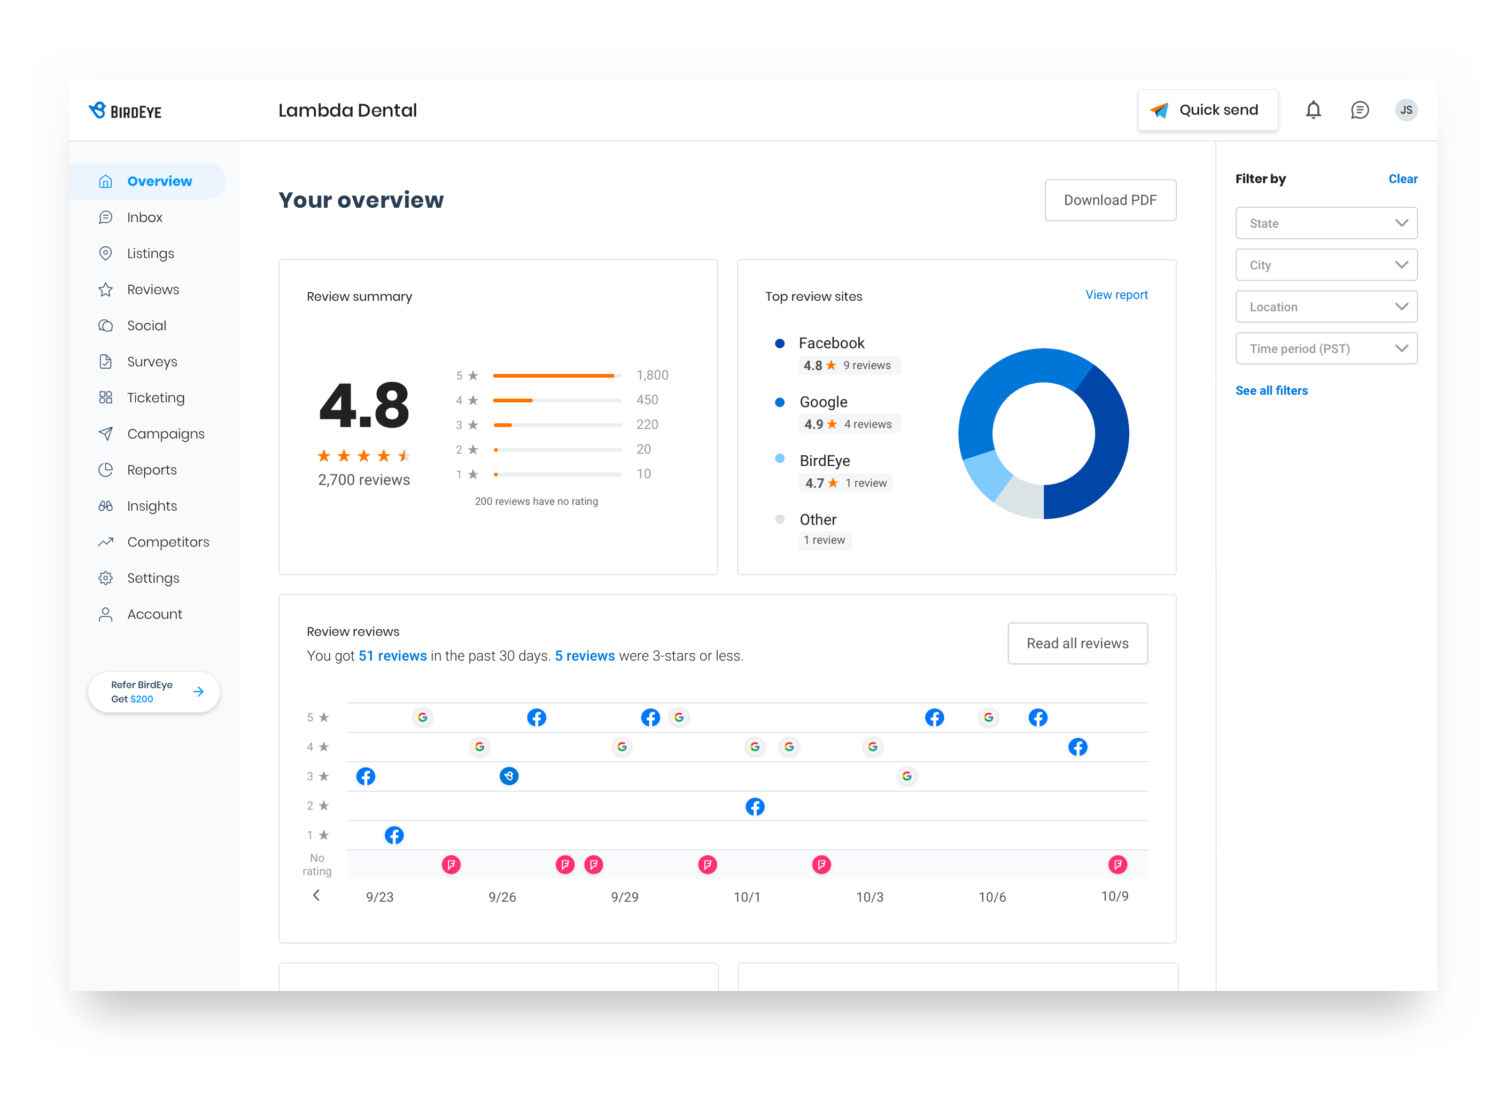1506x1093 pixels.
Task: Click the previous dates arrow on review timeline
Action: 316,895
